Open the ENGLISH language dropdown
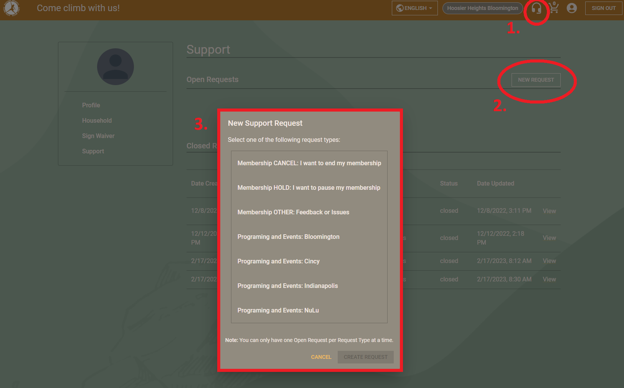624x388 pixels. click(x=414, y=8)
